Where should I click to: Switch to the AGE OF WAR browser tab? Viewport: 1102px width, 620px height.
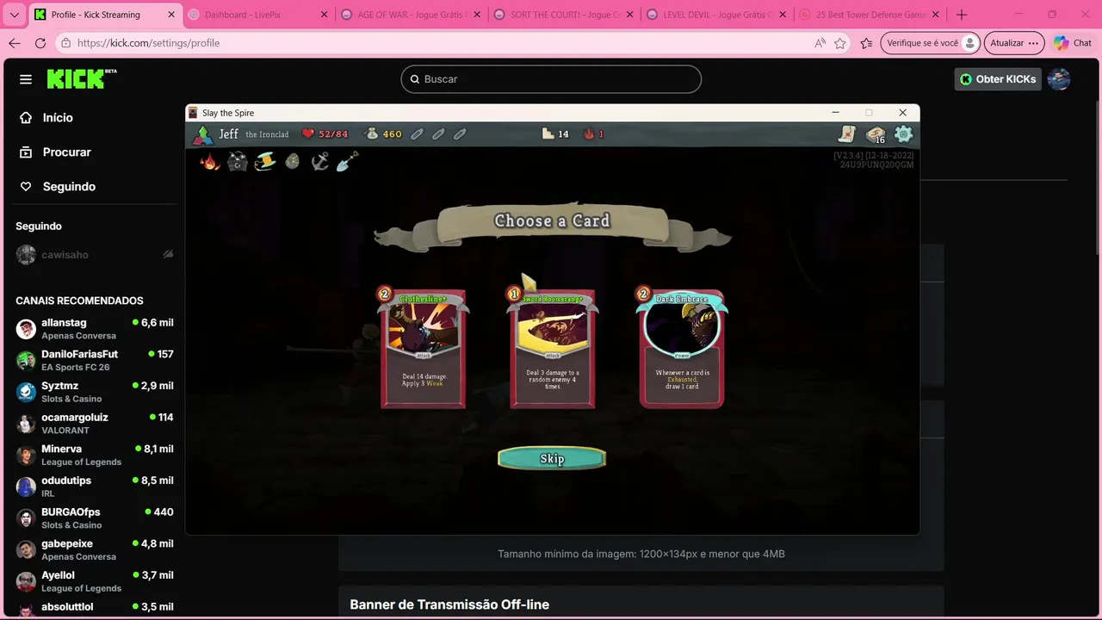410,15
